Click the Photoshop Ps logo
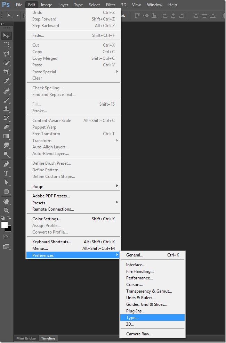Viewport: 226px width, 343px height. tap(6, 5)
